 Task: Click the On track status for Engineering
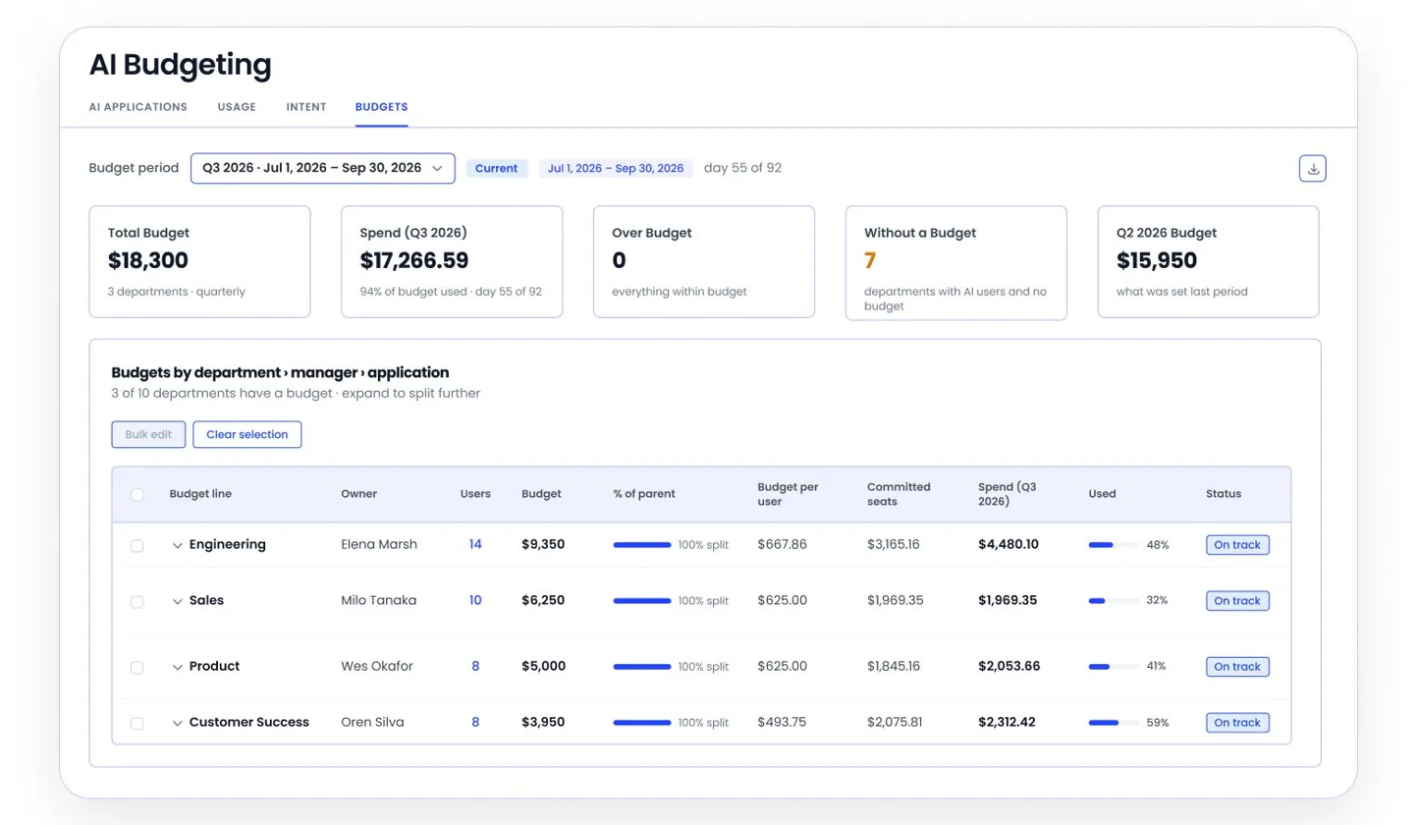(1237, 545)
